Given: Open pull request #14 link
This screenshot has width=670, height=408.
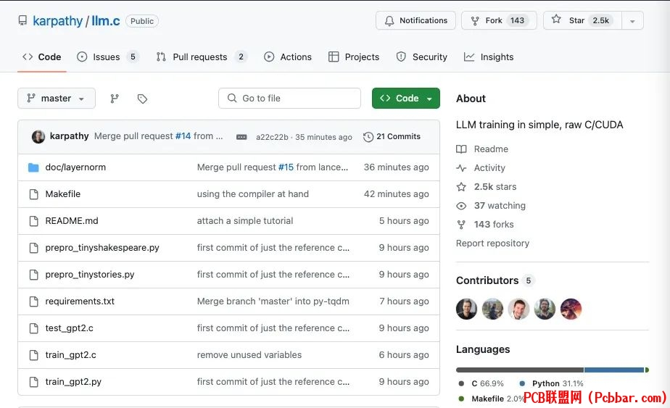Looking at the screenshot, I should point(183,136).
